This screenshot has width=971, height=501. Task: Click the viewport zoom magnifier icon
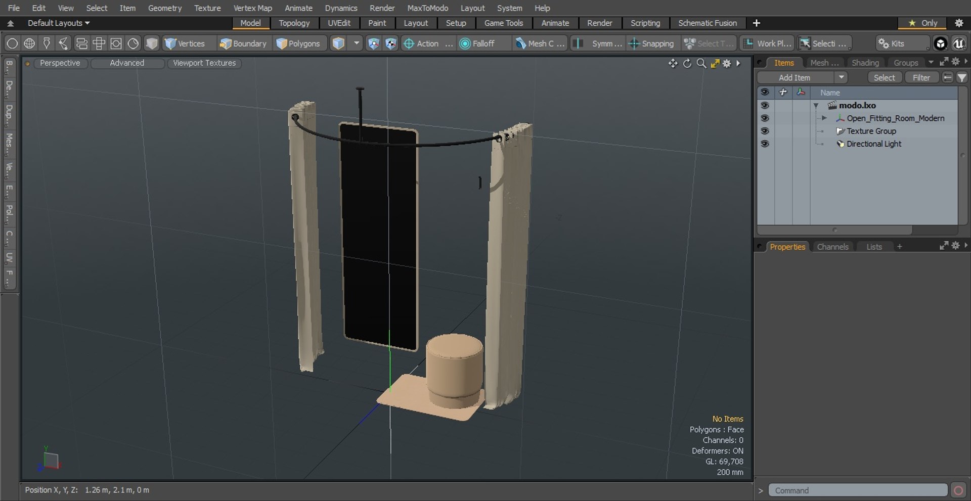[701, 63]
